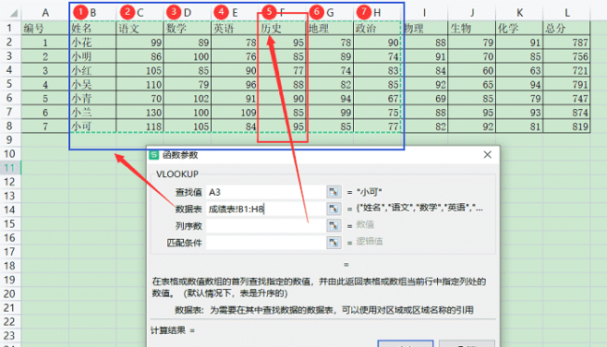Click total score cell 791
607x347 pixels.
567,84
